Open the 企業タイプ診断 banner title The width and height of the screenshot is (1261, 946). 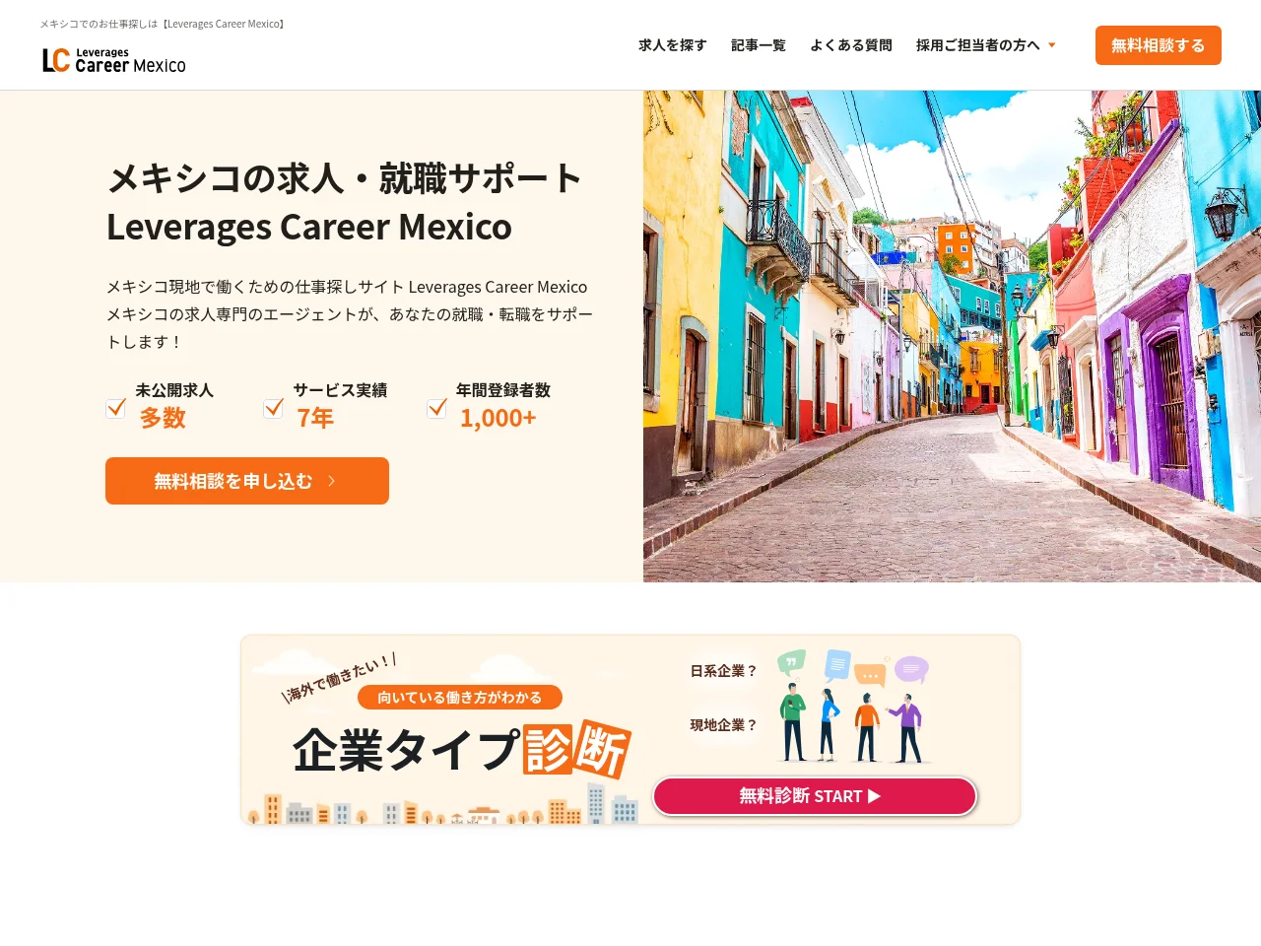click(461, 750)
